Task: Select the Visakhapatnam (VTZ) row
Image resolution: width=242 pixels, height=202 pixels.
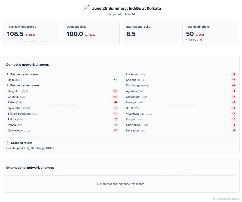Action: coord(181,114)
